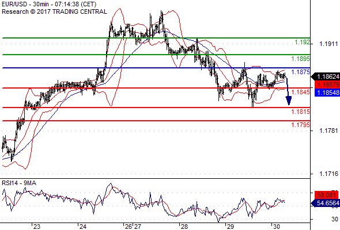Click the 1.1895 green resistance label
The height and width of the screenshot is (230, 340).
tap(301, 59)
